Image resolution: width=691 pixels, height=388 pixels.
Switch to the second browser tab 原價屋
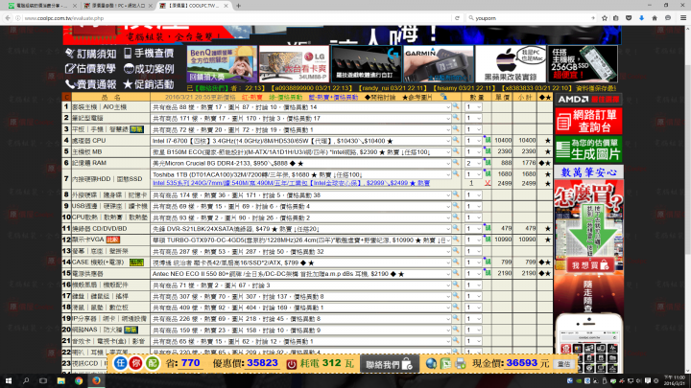pyautogui.click(x=115, y=6)
